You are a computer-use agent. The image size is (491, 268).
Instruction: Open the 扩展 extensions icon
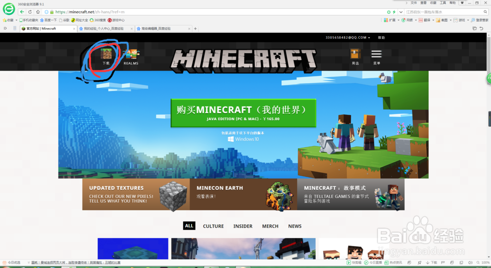point(386,20)
